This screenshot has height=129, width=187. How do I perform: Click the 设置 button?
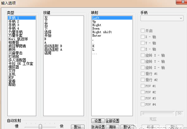tap(98, 121)
